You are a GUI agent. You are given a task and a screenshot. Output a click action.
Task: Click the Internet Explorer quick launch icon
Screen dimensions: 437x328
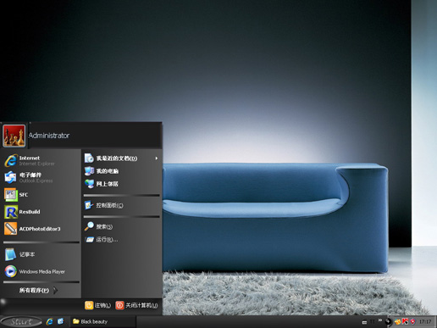tap(50, 321)
